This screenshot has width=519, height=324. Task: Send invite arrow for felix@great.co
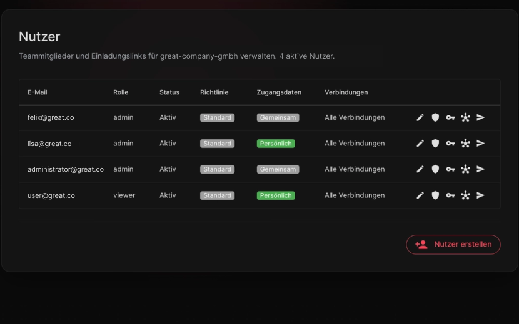click(481, 117)
